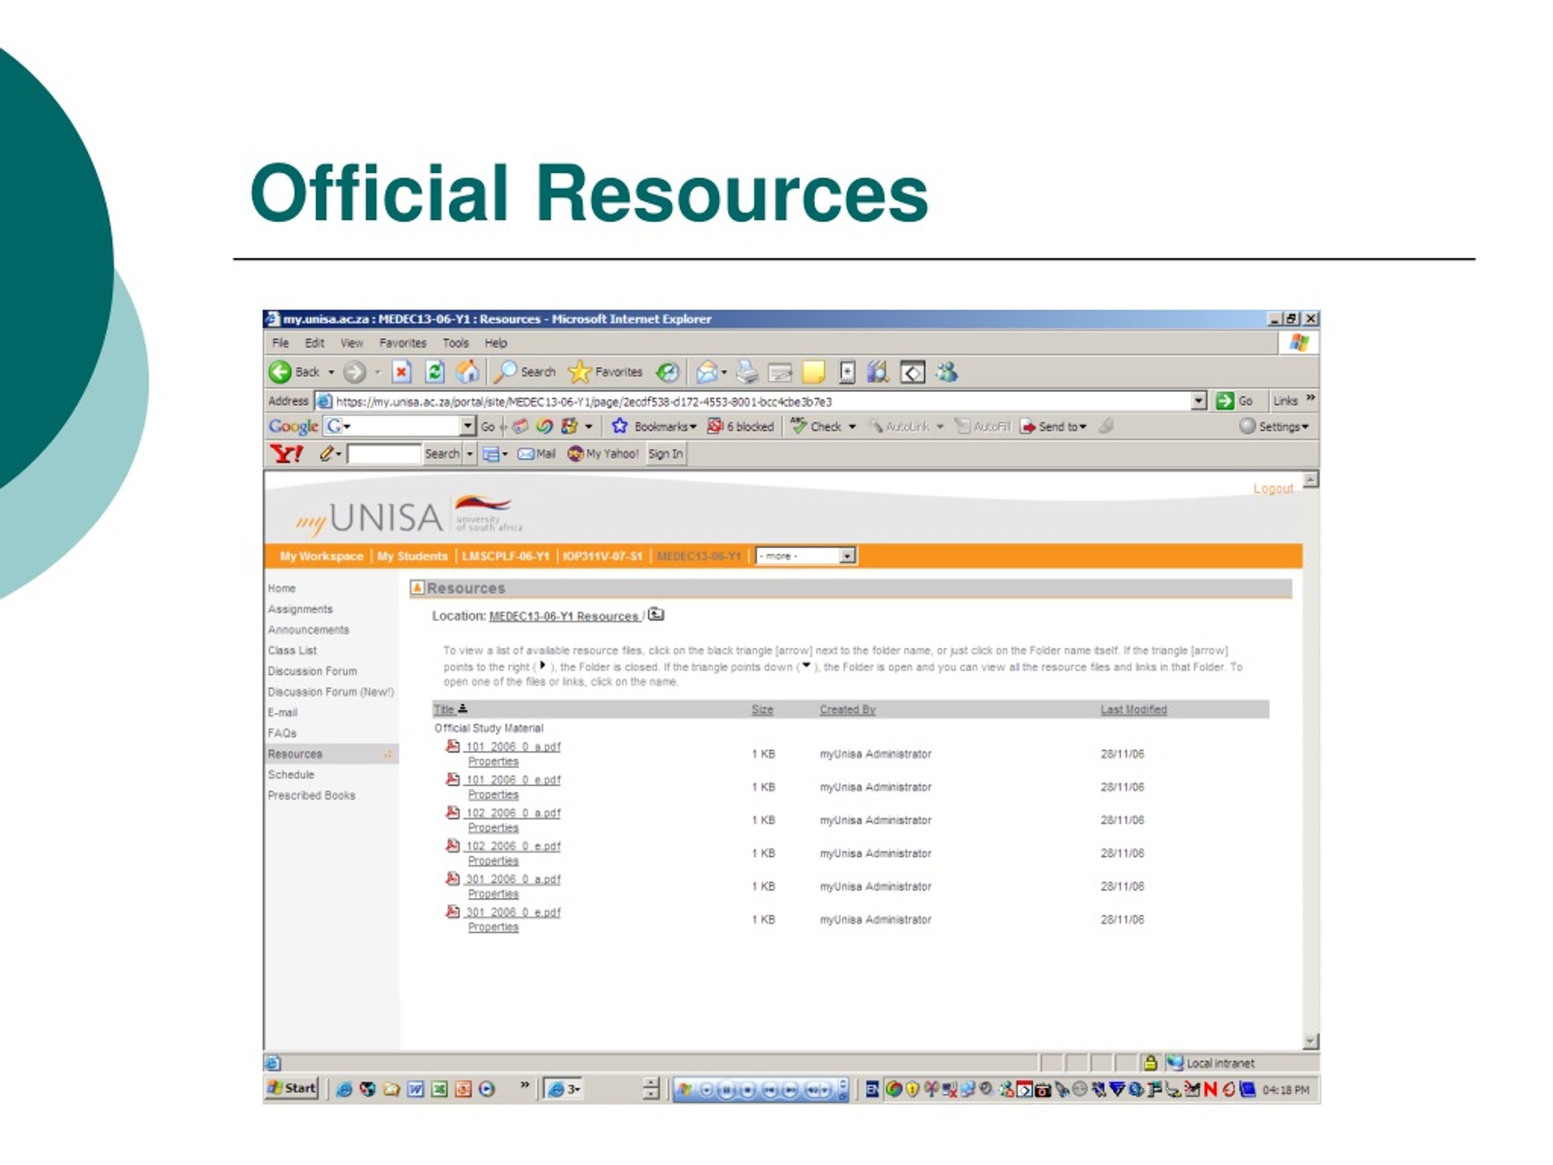The height and width of the screenshot is (1165, 1553).
Task: Open Discussion Forum (New!) in the sidebar
Action: (x=331, y=692)
